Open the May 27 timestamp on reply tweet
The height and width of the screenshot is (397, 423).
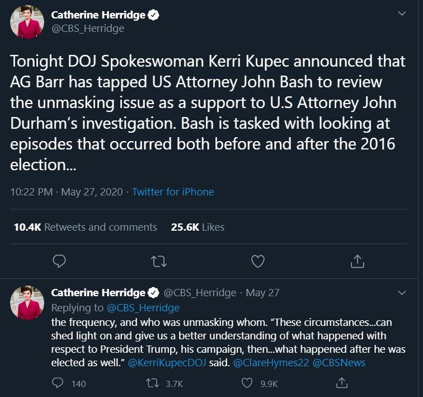click(262, 292)
